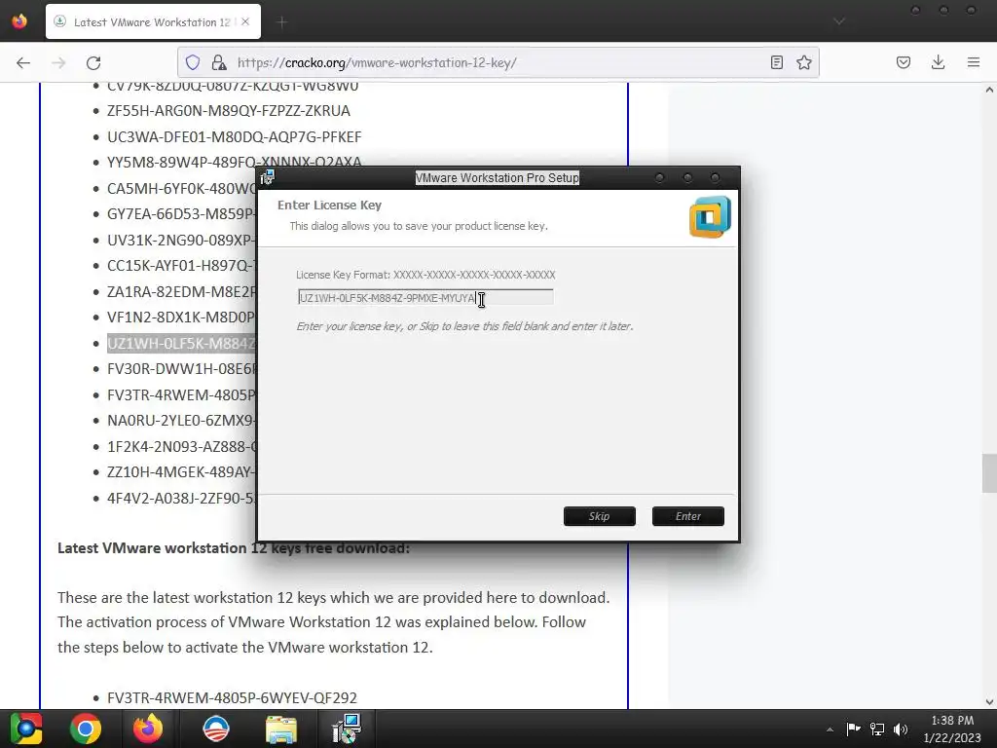Select the key starting with UV31K-2NG90
Image resolution: width=997 pixels, height=748 pixels.
pyautogui.click(x=181, y=240)
